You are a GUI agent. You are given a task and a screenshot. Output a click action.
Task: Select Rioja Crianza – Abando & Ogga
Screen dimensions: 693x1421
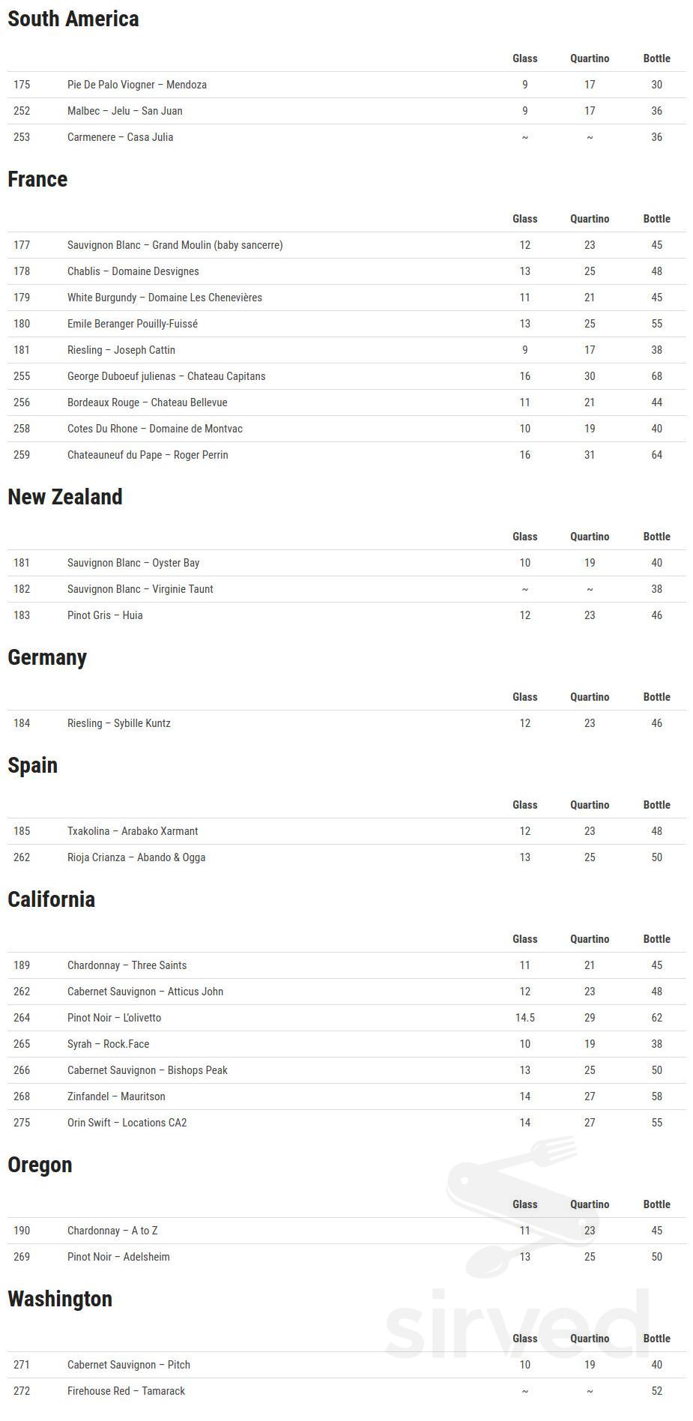point(136,857)
